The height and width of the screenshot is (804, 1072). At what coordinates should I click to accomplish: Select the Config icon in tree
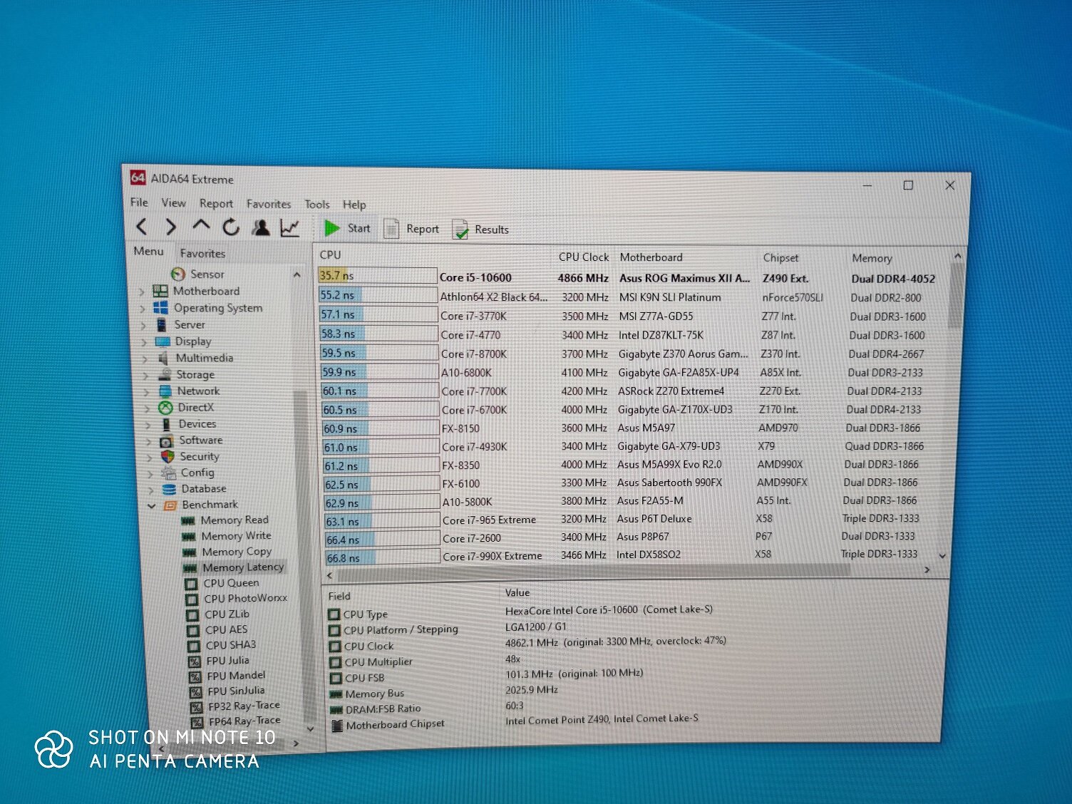[168, 473]
